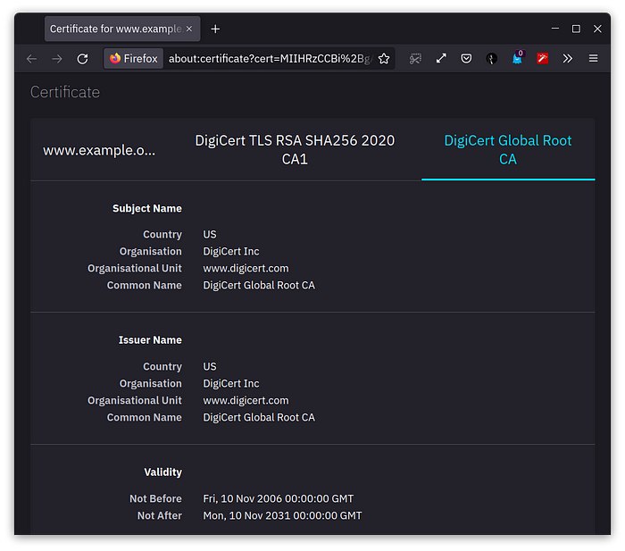Open the dark circular extension icon
The height and width of the screenshot is (551, 625).
tap(491, 59)
